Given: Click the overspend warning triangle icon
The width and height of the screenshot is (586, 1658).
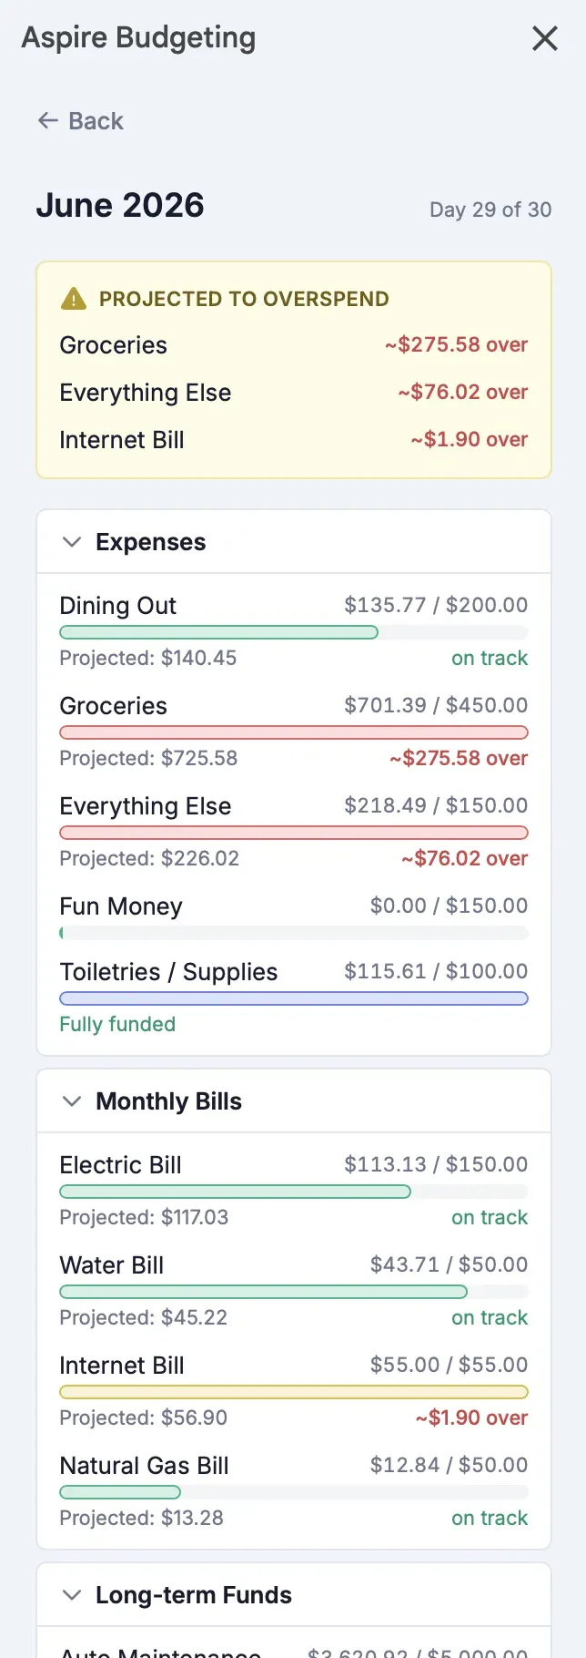Looking at the screenshot, I should click(x=73, y=298).
